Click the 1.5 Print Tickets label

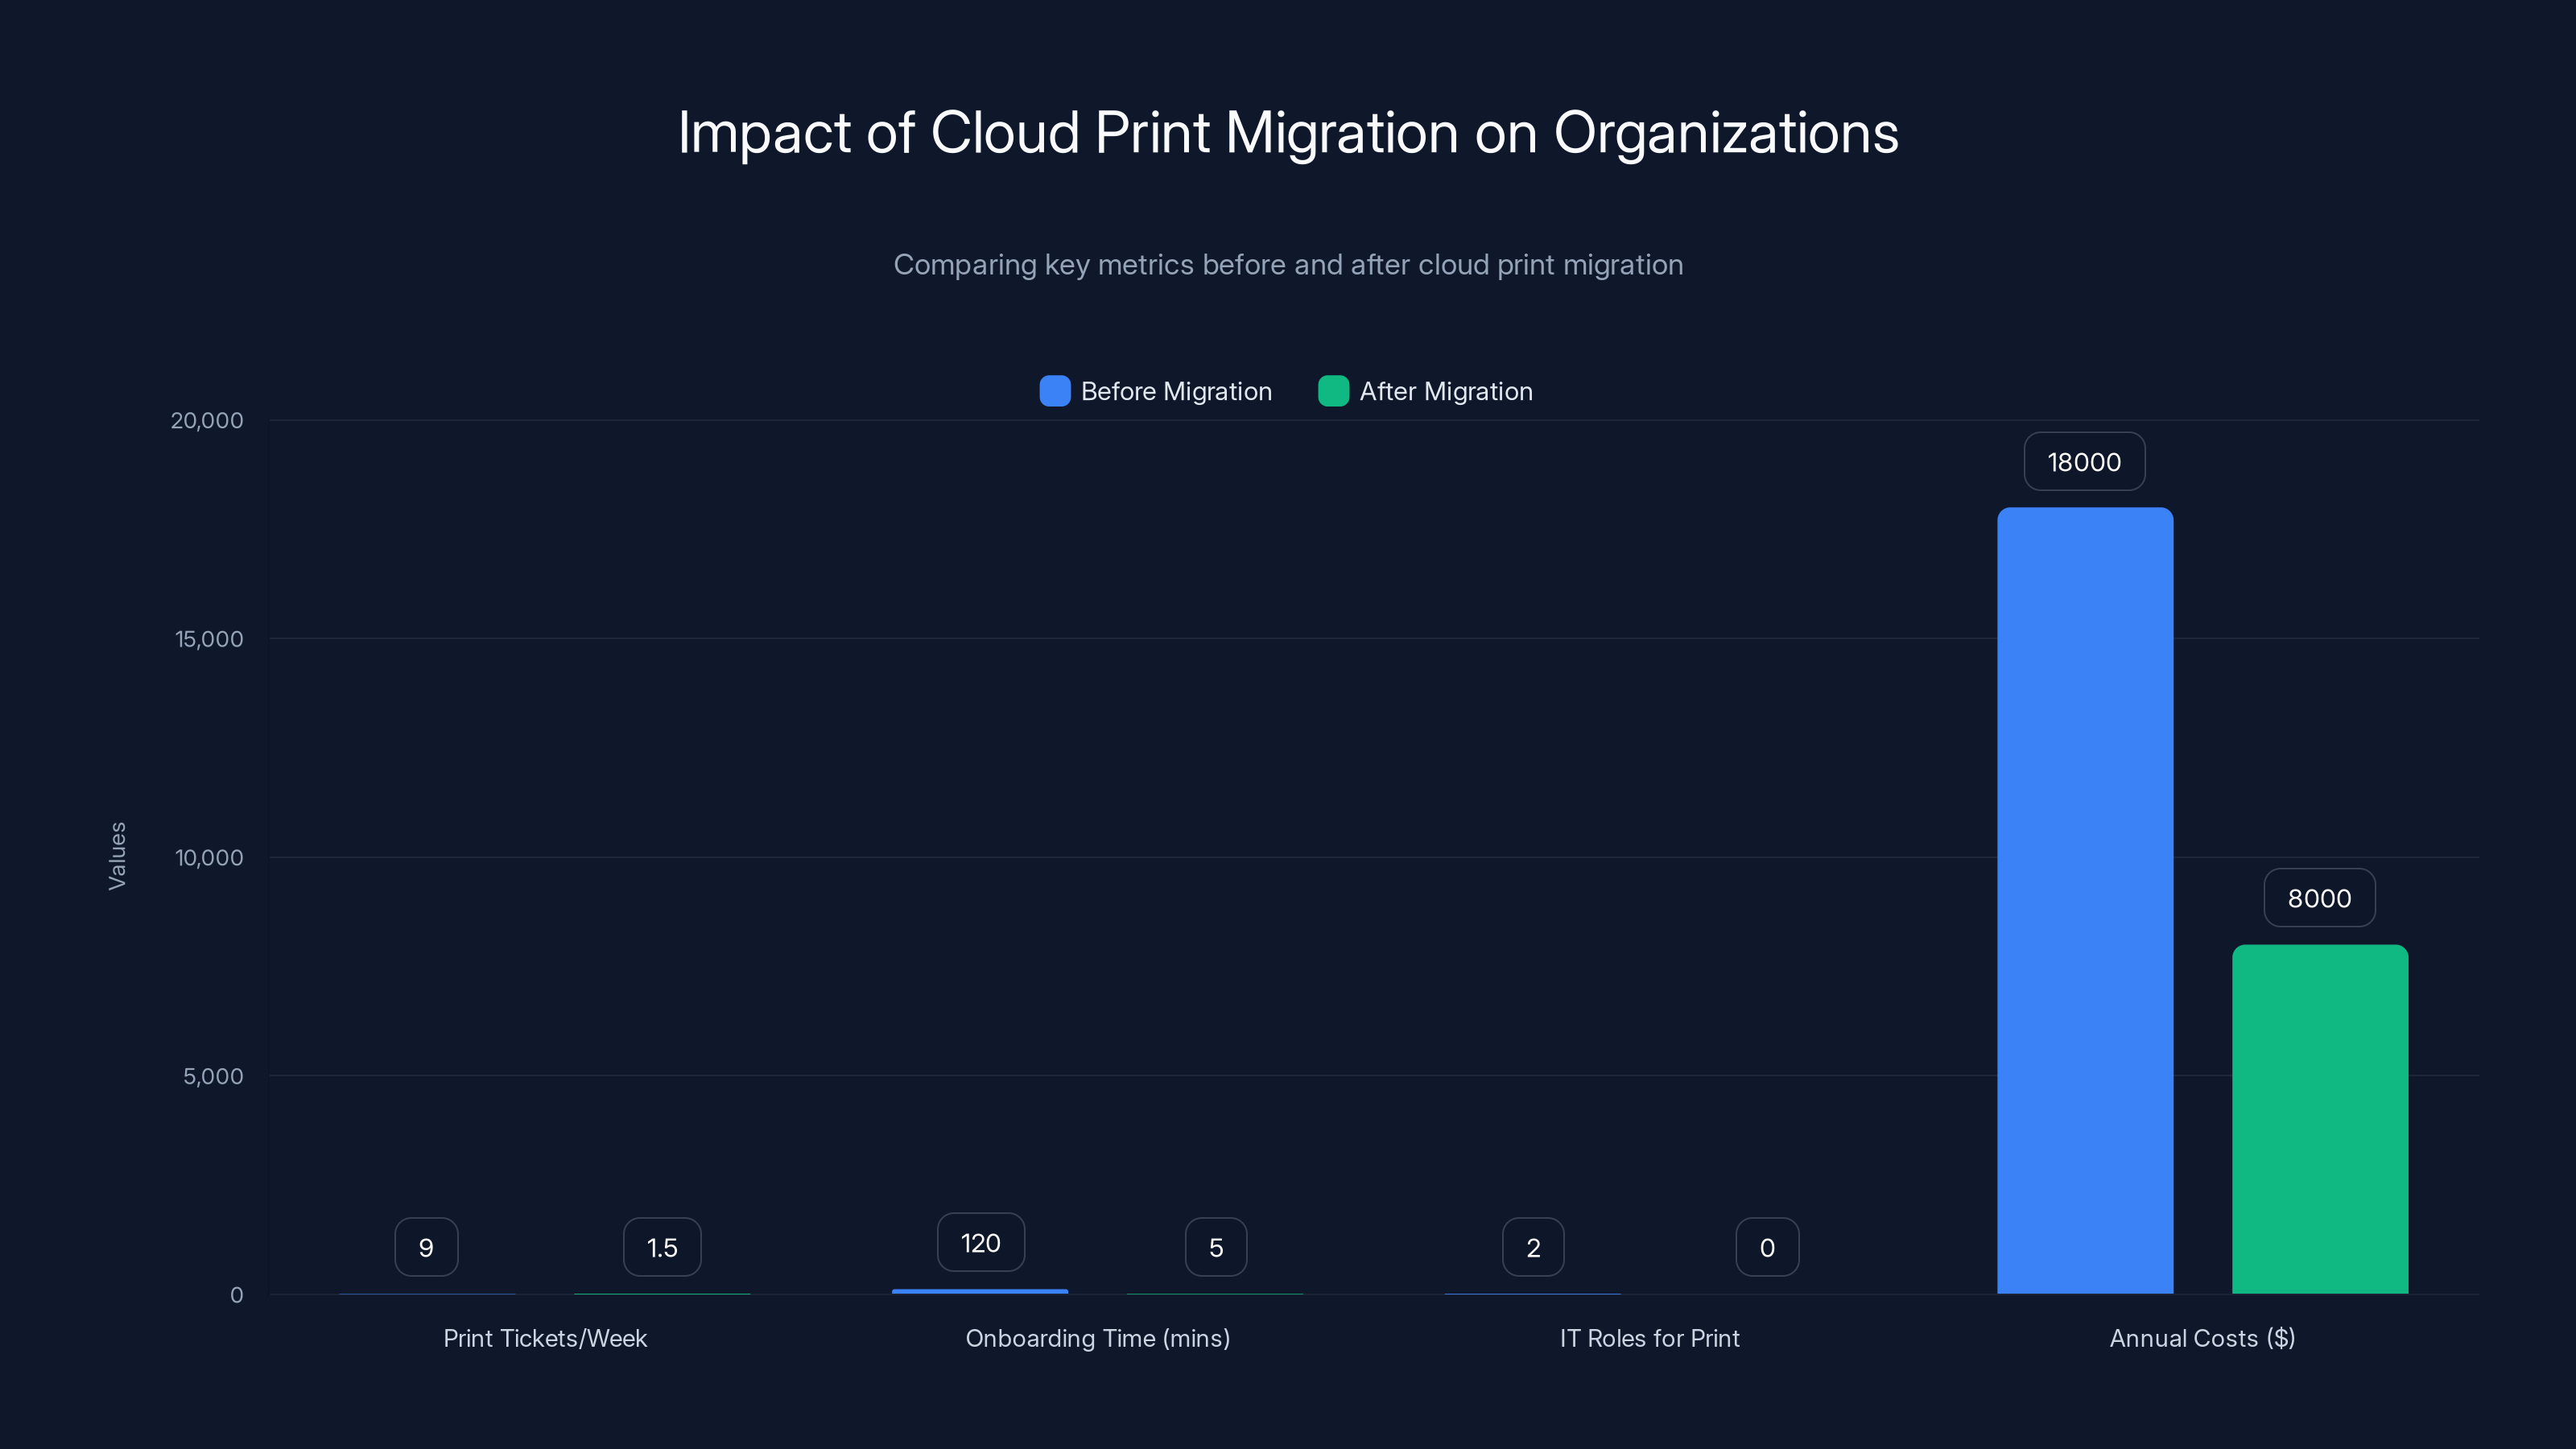[661, 1247]
